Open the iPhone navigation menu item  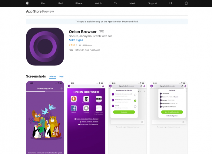(78, 3)
